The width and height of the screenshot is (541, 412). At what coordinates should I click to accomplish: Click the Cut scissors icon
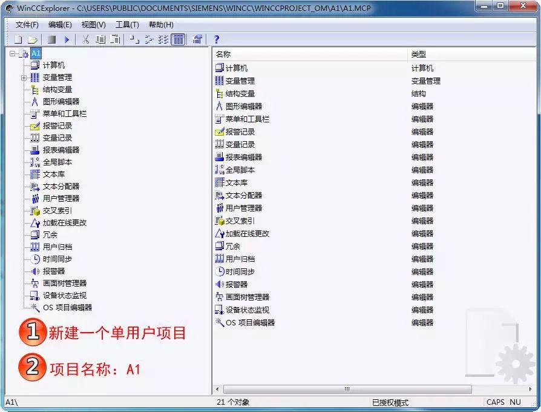pos(85,39)
